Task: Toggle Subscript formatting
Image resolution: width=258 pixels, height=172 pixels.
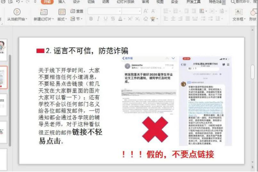Action: 137,19
